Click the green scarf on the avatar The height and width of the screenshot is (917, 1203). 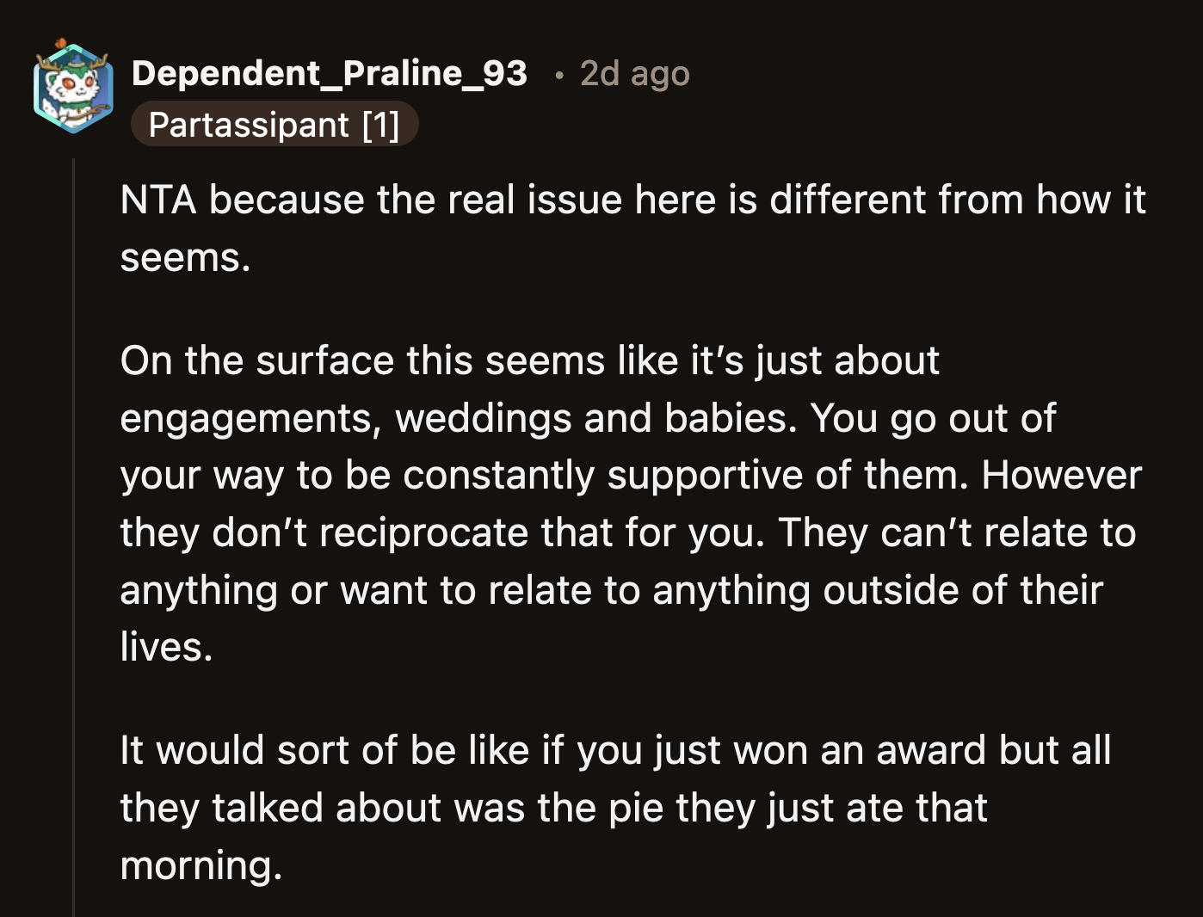pos(77,105)
